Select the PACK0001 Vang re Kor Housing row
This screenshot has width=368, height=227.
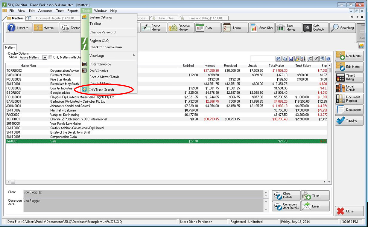tap(166, 115)
